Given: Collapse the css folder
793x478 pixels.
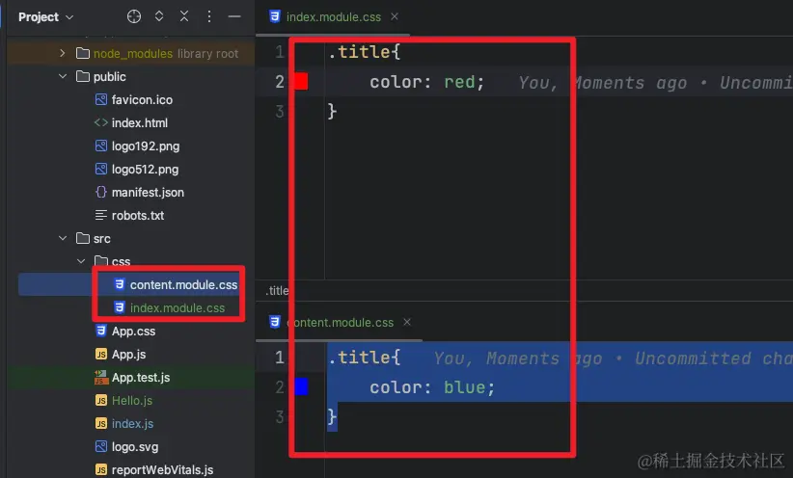Looking at the screenshot, I should 81,261.
